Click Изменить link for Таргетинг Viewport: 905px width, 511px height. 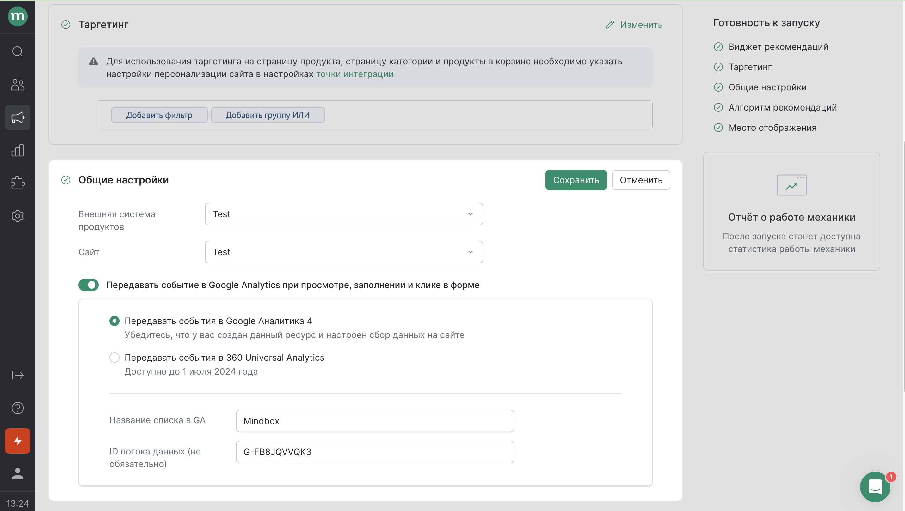click(x=641, y=25)
